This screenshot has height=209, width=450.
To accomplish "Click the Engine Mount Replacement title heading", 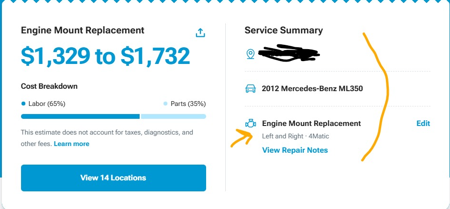I will point(82,31).
